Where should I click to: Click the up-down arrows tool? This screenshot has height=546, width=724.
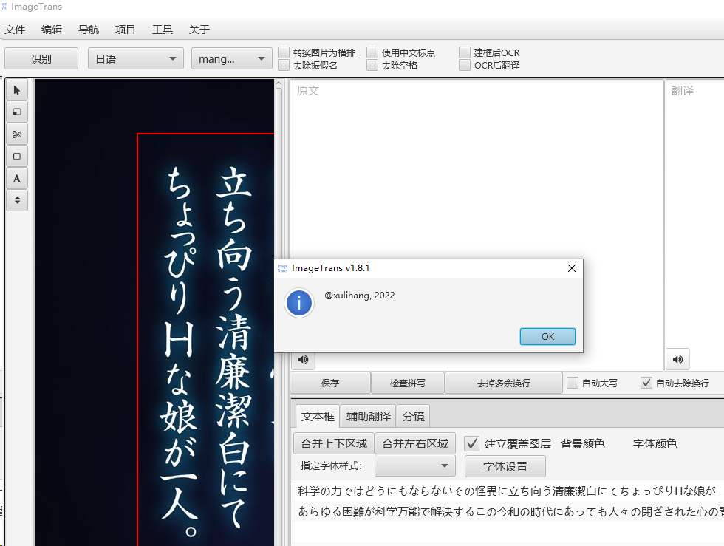point(17,200)
